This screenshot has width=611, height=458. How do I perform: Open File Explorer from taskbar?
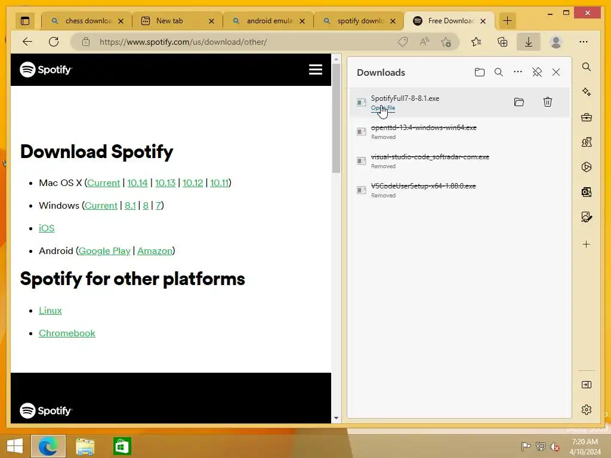click(x=85, y=446)
